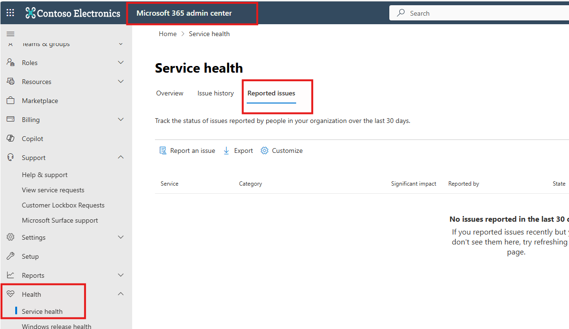Open the app launcher waffle icon

[x=10, y=13]
